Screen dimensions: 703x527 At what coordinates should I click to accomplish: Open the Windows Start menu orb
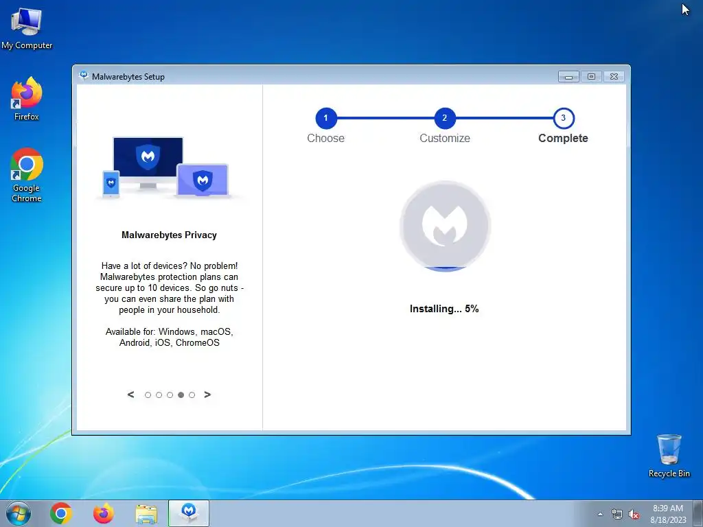[x=19, y=513]
